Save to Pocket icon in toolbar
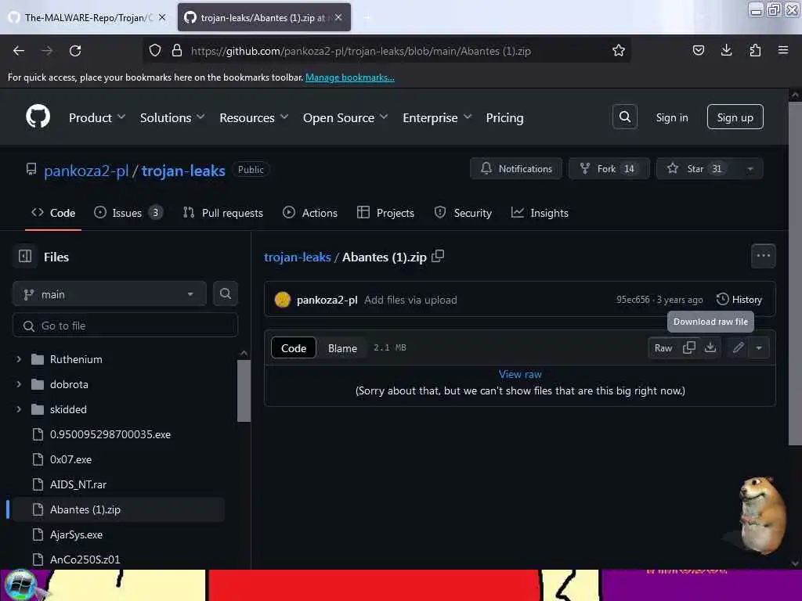 (x=698, y=50)
